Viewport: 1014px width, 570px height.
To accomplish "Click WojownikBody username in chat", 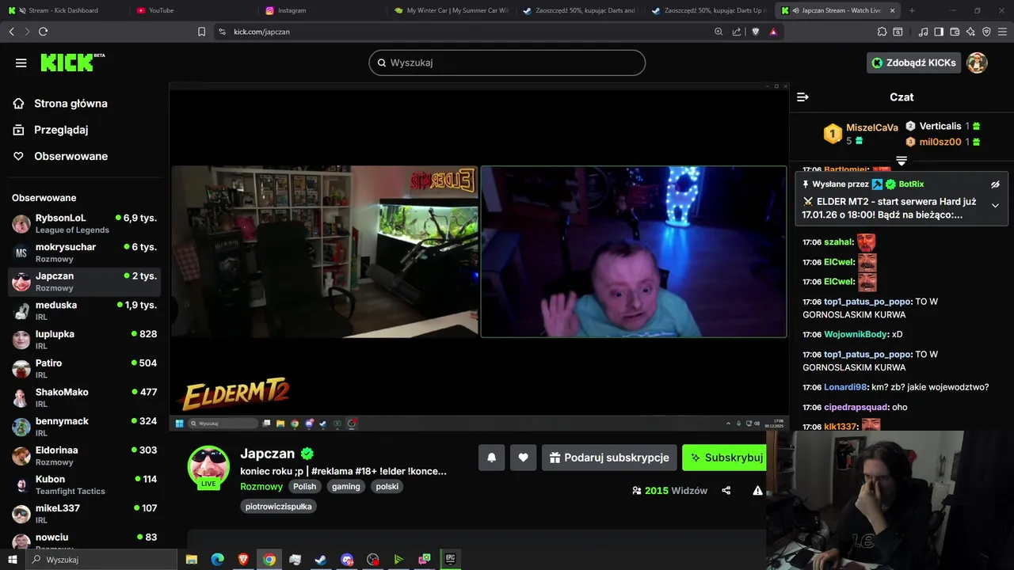I will [856, 334].
